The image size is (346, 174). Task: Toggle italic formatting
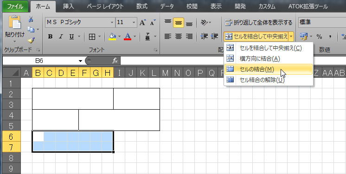point(61,37)
